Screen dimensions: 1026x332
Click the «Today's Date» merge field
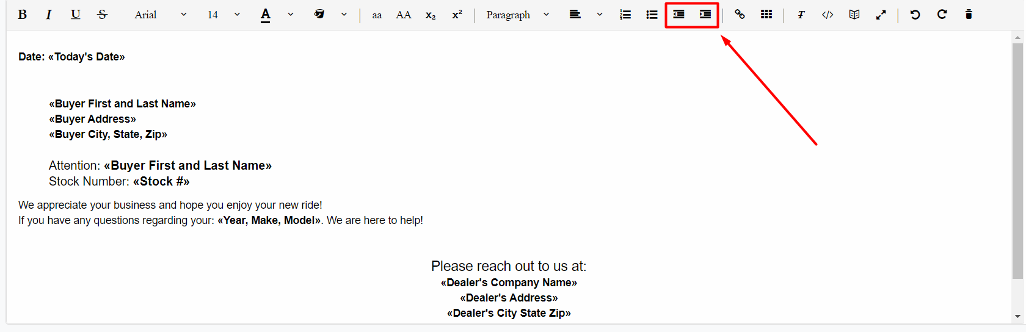(x=86, y=57)
